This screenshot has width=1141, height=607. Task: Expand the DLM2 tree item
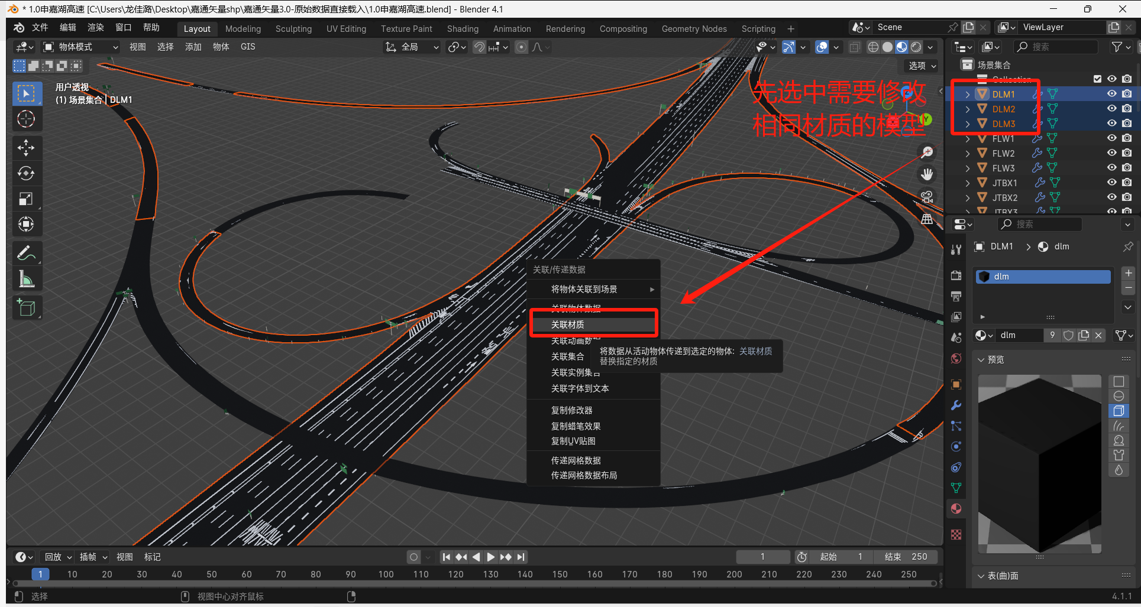[968, 109]
